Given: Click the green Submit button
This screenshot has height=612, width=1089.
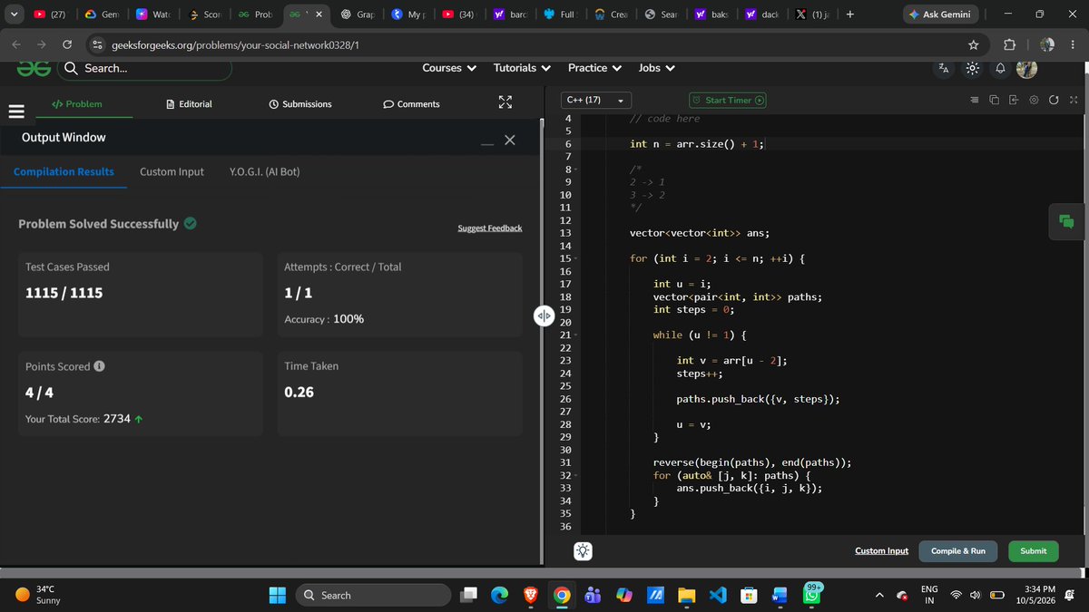Looking at the screenshot, I should [x=1033, y=550].
